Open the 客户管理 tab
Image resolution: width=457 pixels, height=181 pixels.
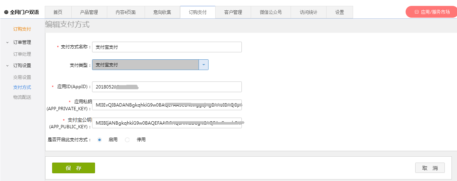click(233, 12)
